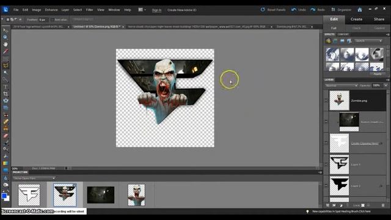The height and width of the screenshot is (220, 391).
Task: Open the Layers panel options menu
Action: coord(387,80)
